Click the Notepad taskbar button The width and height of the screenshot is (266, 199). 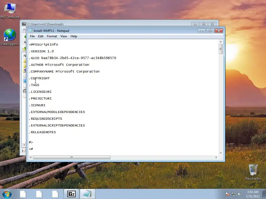point(88,194)
